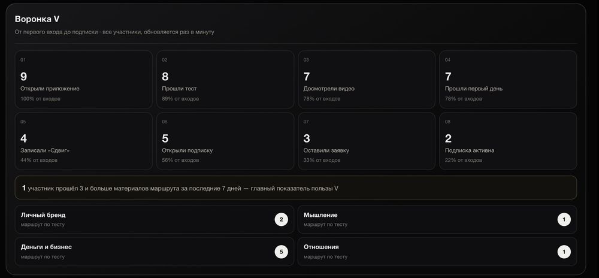
Task: Open the 'Прошли первый день' card
Action: pyautogui.click(x=508, y=80)
